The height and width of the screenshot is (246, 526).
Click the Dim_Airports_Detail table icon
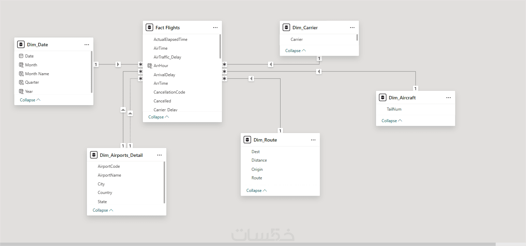(94, 155)
